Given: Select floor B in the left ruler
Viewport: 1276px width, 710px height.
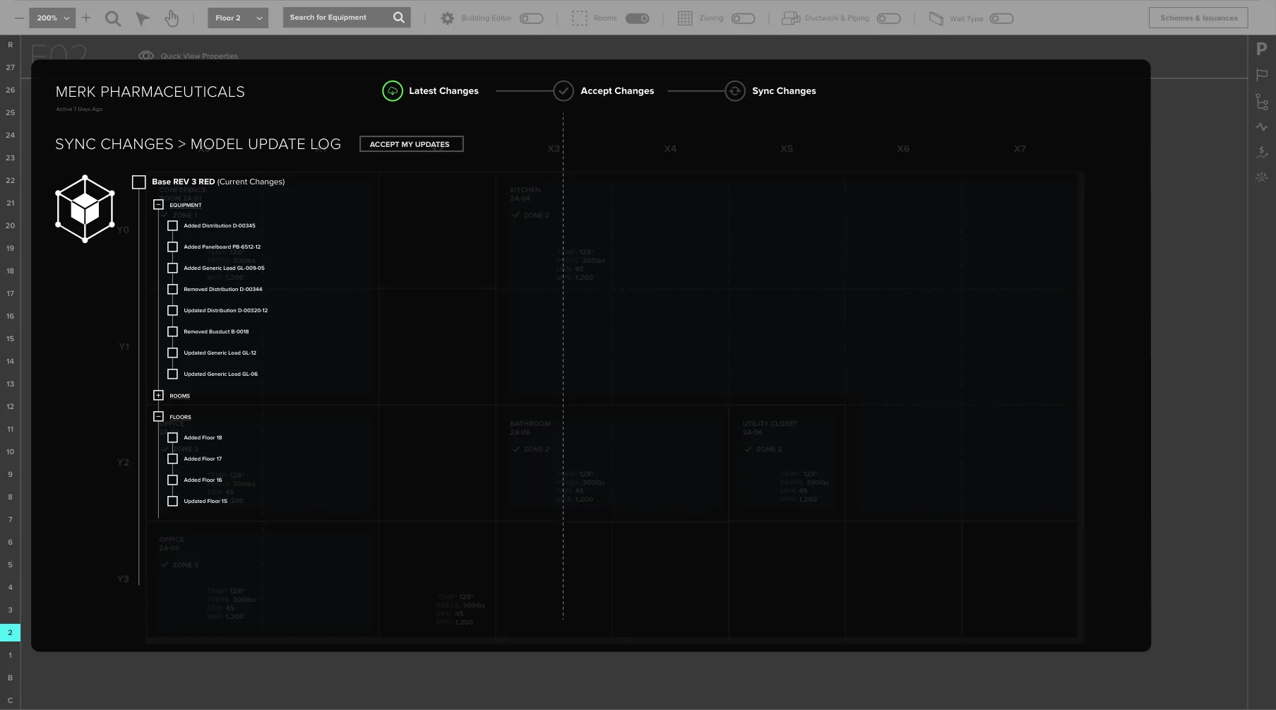Looking at the screenshot, I should (x=10, y=678).
